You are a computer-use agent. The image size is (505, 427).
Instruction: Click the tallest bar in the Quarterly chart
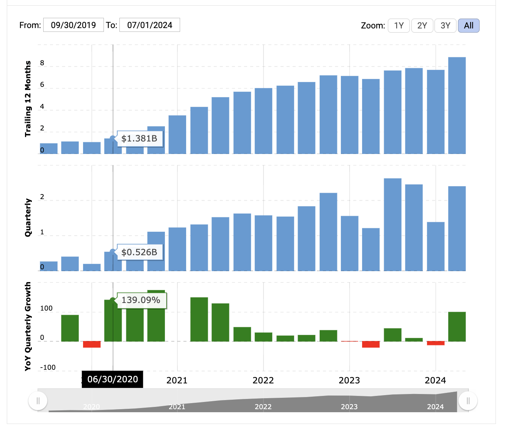392,224
